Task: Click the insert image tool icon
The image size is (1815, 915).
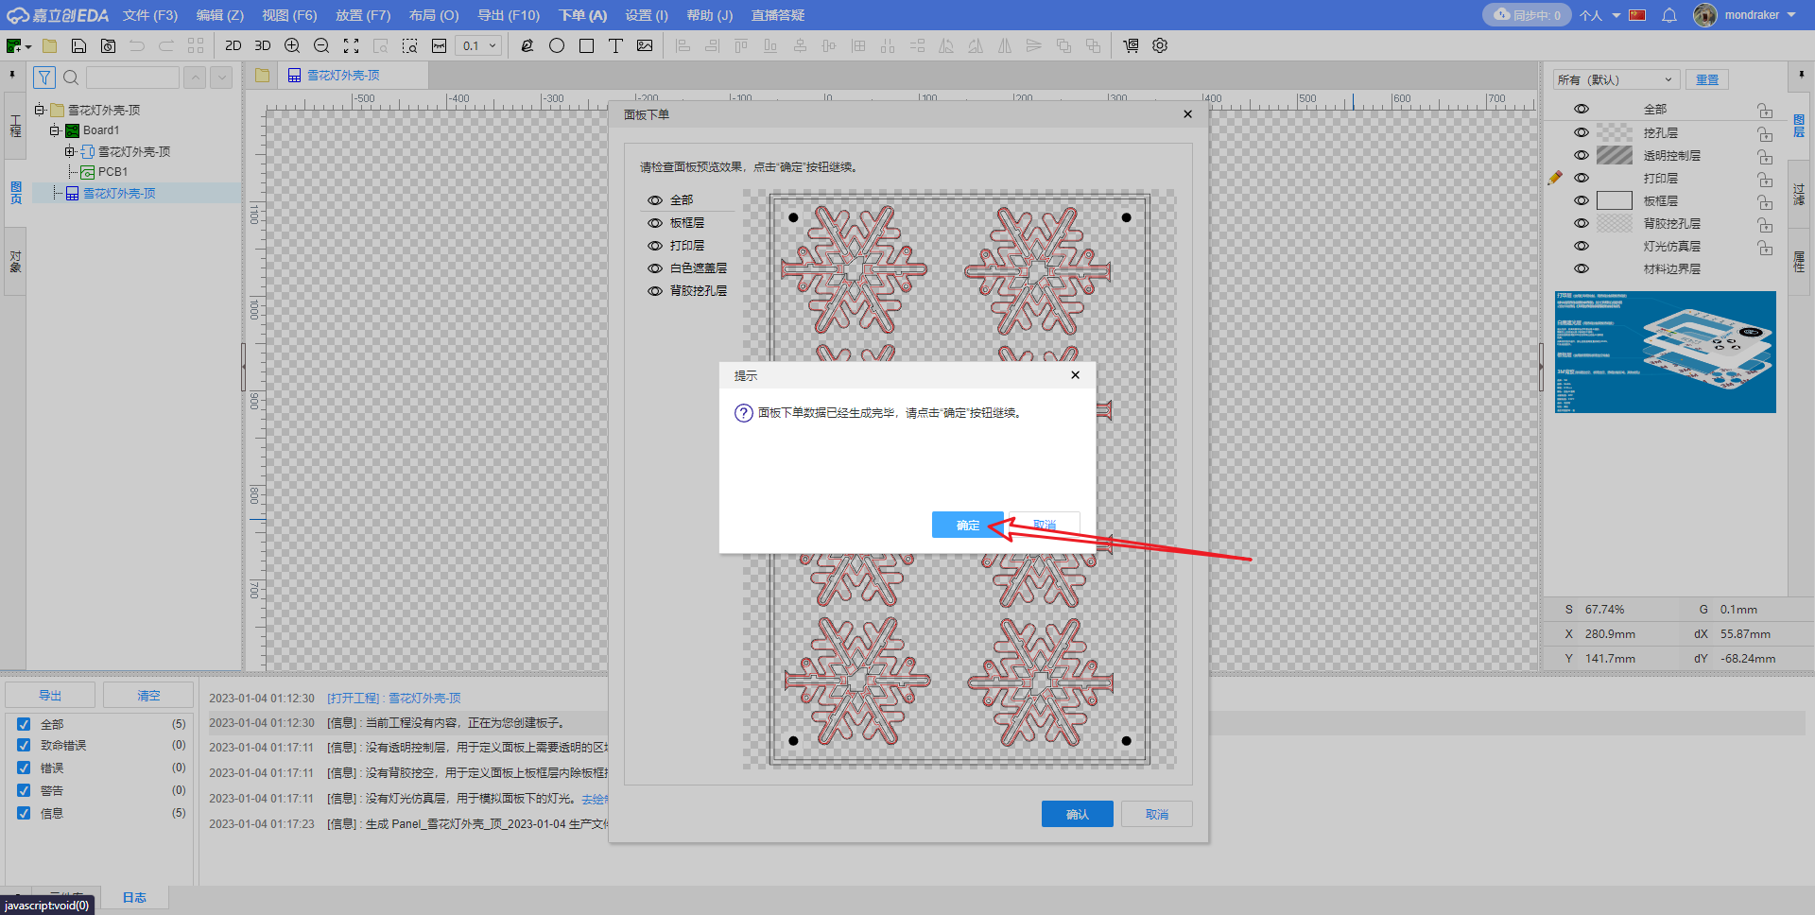Action: pyautogui.click(x=645, y=45)
